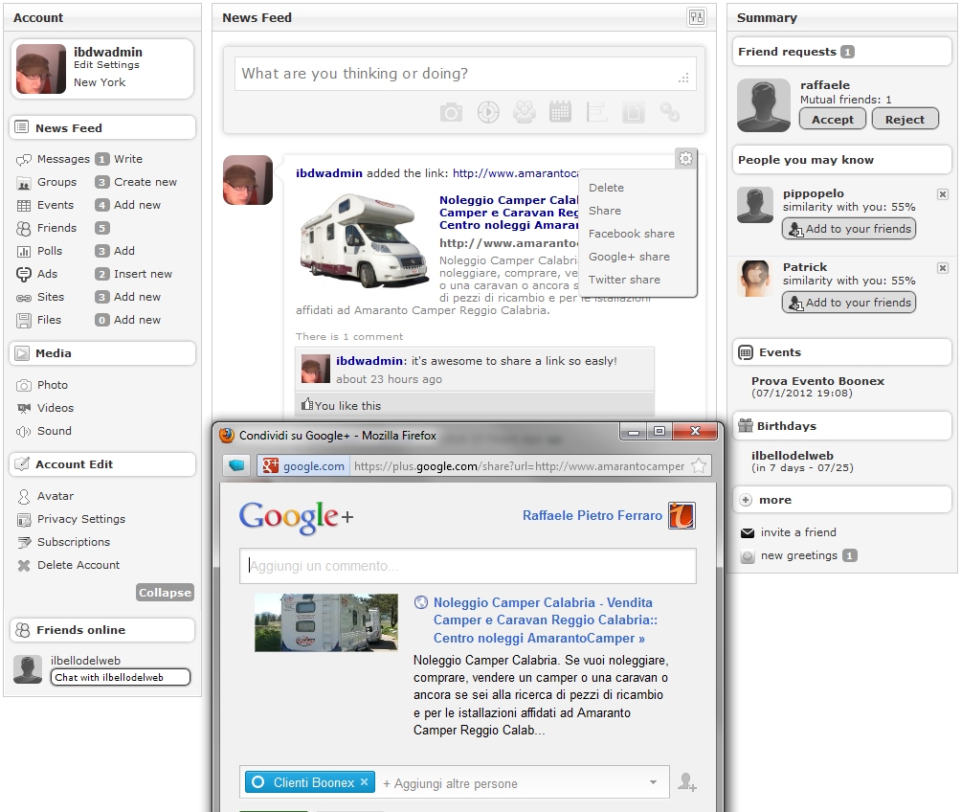Accept raffaele's friend request
The image size is (961, 812).
(832, 120)
